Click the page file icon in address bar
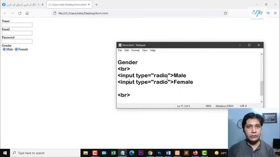Viewport: 280px width, 157px height. [55, 13]
